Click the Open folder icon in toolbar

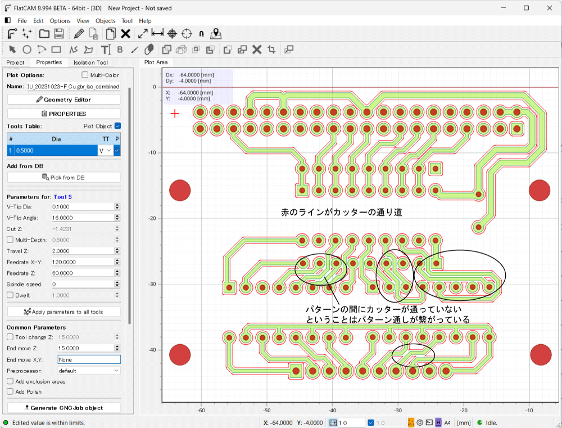tap(44, 34)
